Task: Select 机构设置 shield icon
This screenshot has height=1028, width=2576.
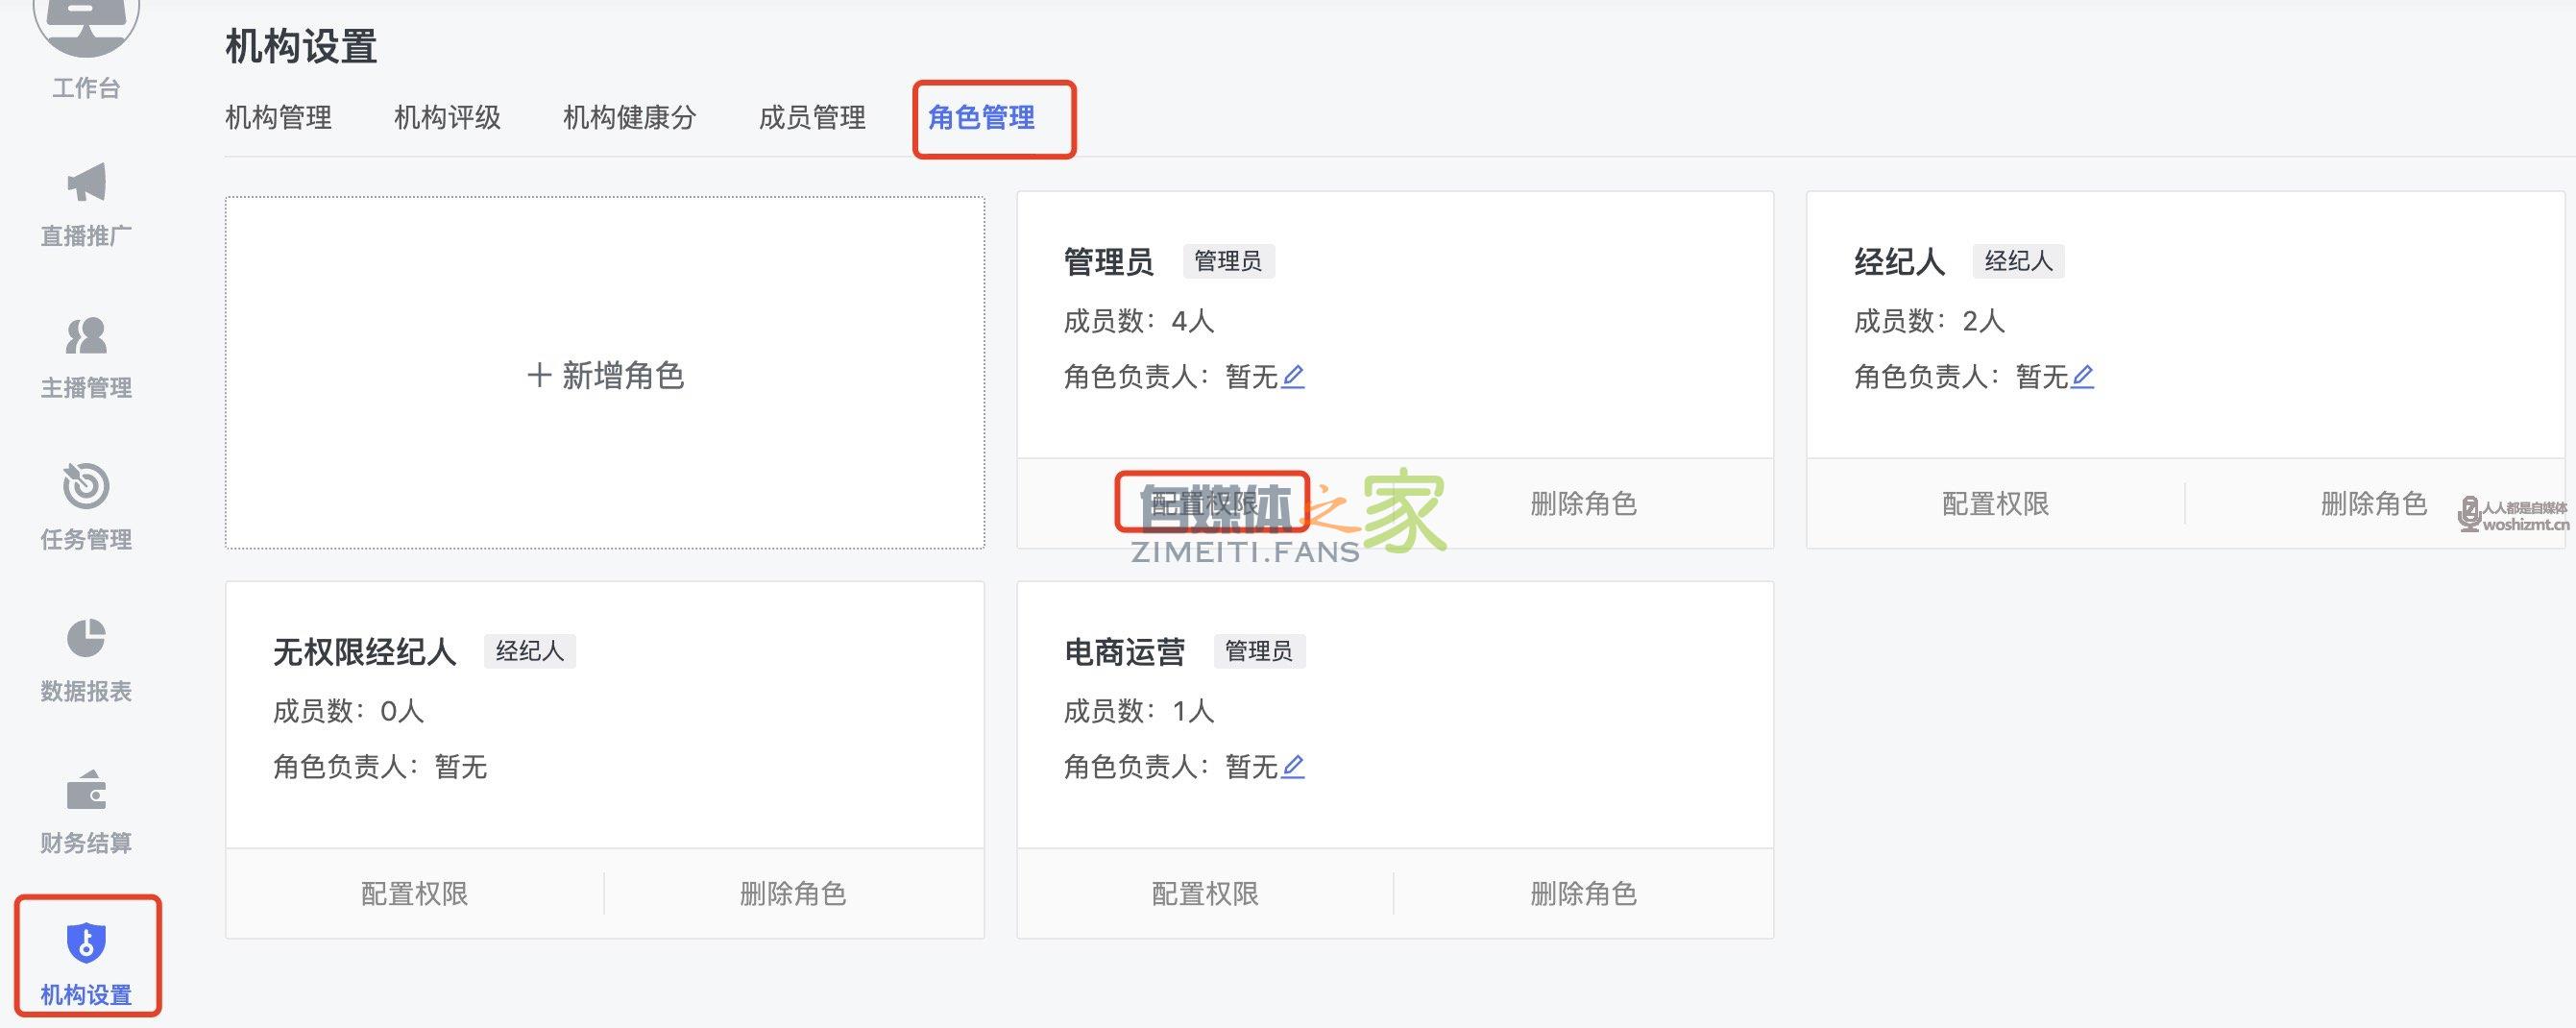Action: (x=86, y=942)
